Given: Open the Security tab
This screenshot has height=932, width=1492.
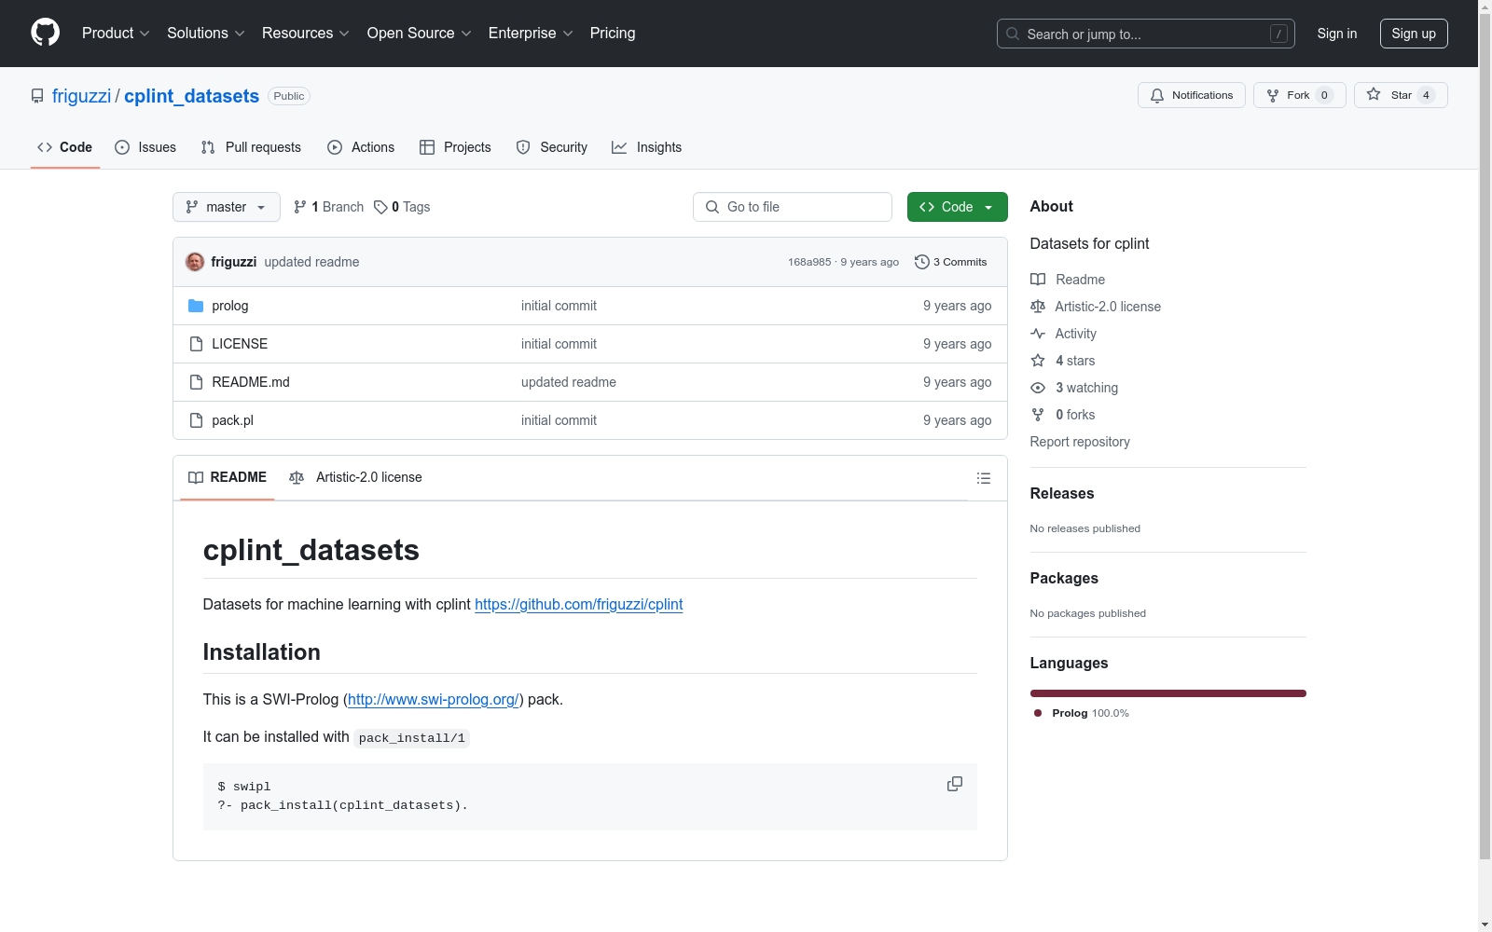Looking at the screenshot, I should click(552, 147).
